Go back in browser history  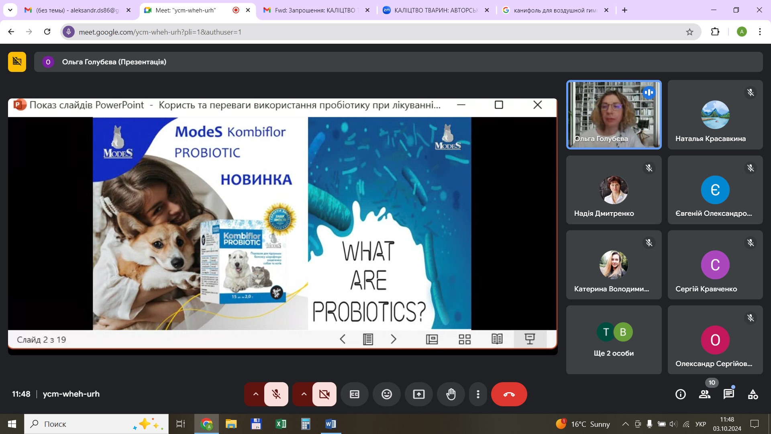point(11,32)
